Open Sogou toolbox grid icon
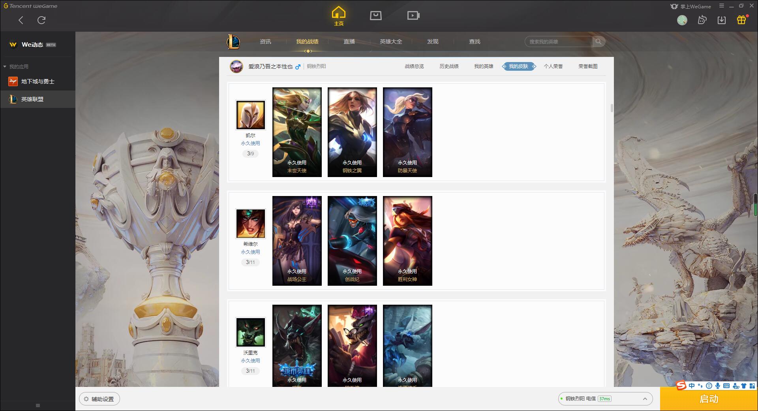758x411 pixels. tap(752, 386)
